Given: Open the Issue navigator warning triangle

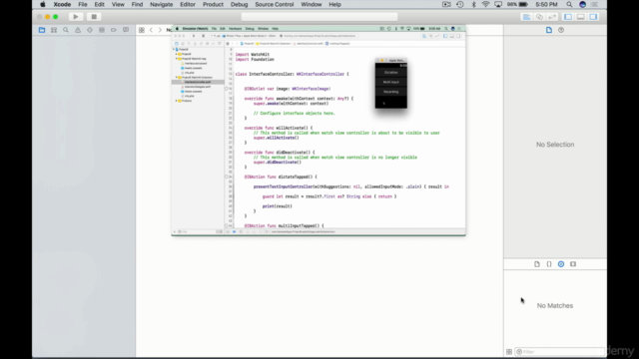Looking at the screenshot, I should point(78,30).
